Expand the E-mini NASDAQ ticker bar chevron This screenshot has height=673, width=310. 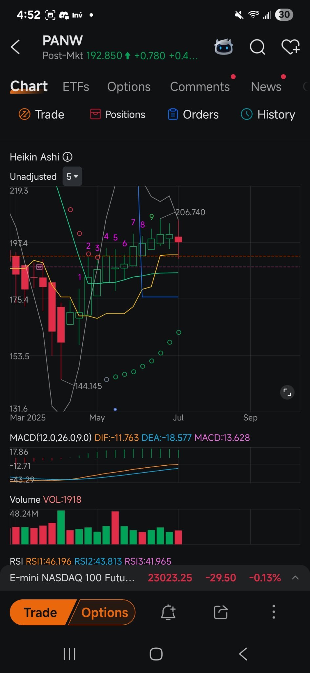coord(295,578)
